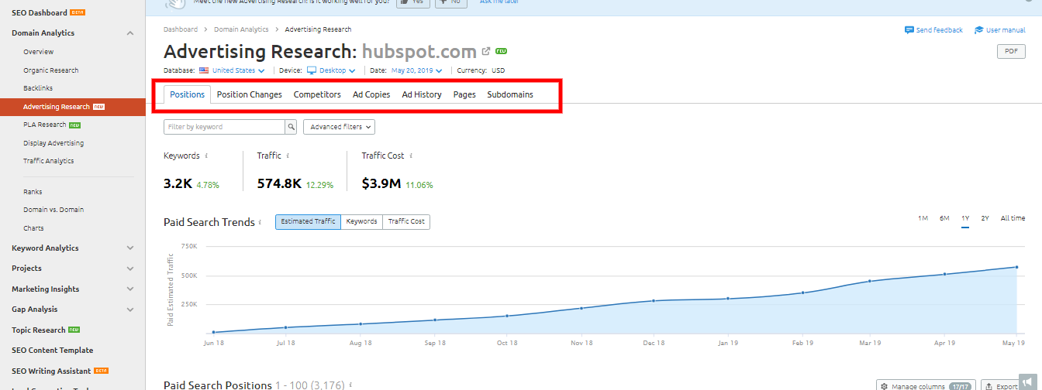Click the search magnifier icon beside keyword filter
This screenshot has height=390, width=1042.
click(x=292, y=126)
